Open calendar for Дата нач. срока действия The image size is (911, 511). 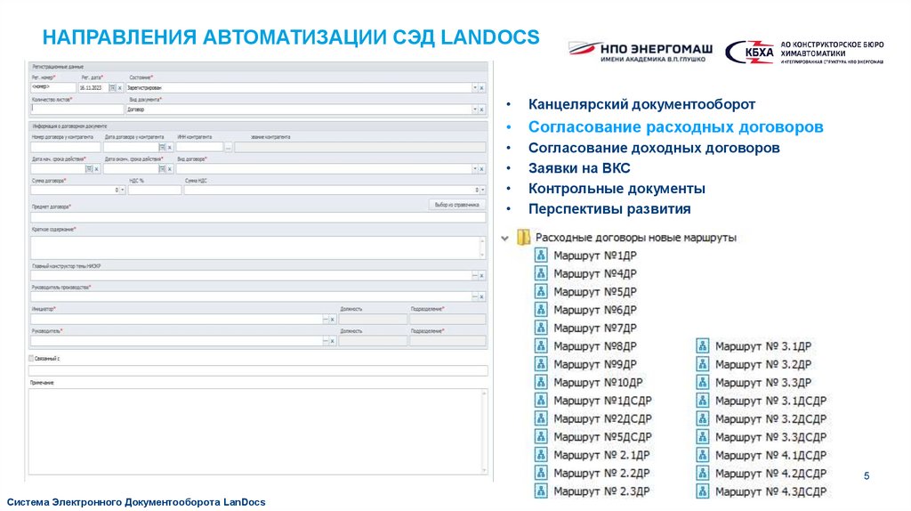pyautogui.click(x=88, y=168)
